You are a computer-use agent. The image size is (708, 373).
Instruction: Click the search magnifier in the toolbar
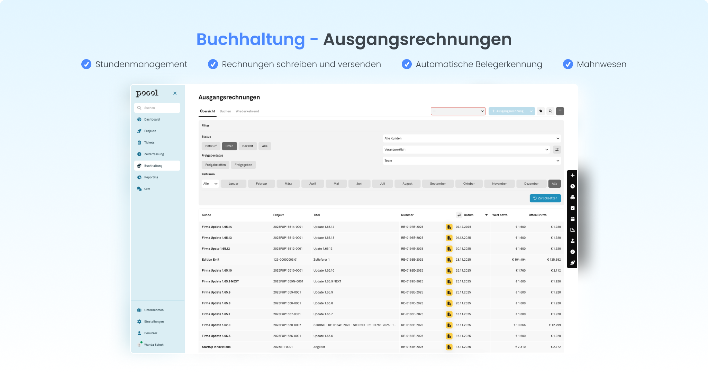[551, 111]
